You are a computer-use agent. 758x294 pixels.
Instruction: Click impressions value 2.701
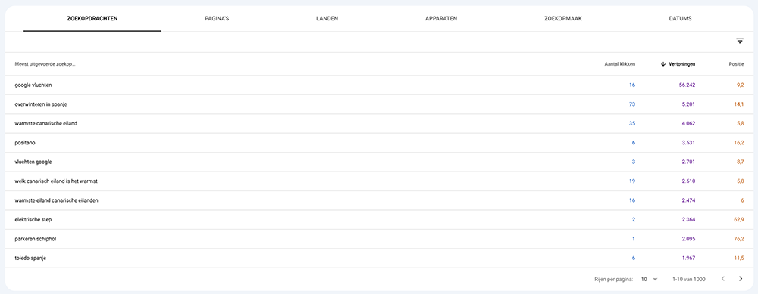tap(688, 162)
